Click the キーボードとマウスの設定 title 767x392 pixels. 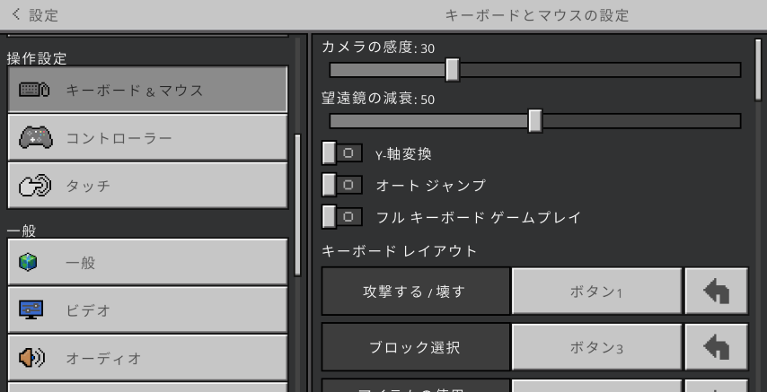[536, 15]
